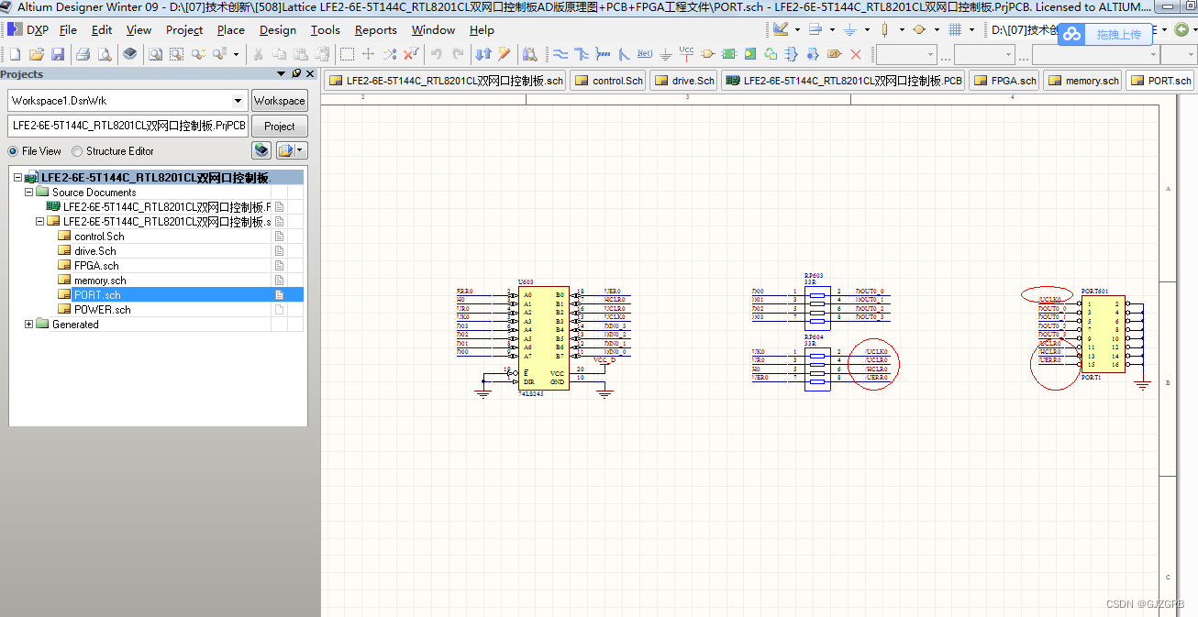The height and width of the screenshot is (617, 1198).
Task: Select the File View radio button
Action: click(x=12, y=151)
